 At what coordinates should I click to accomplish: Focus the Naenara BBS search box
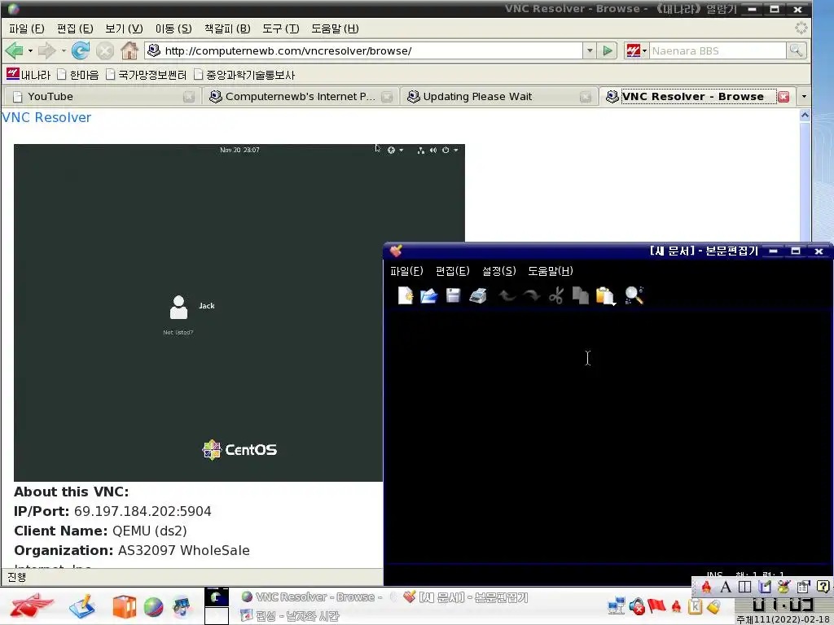click(718, 51)
